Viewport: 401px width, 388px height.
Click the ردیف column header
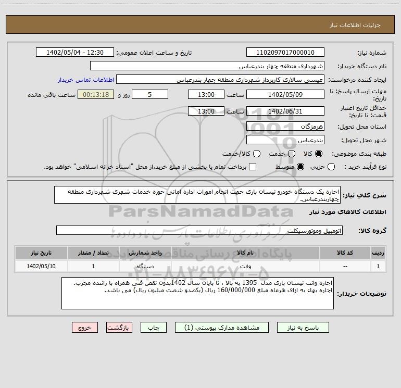point(378,253)
